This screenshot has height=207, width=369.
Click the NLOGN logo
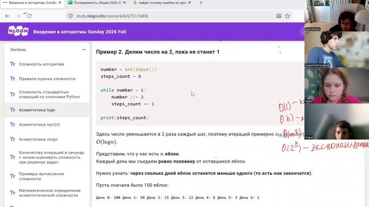[x=18, y=31]
